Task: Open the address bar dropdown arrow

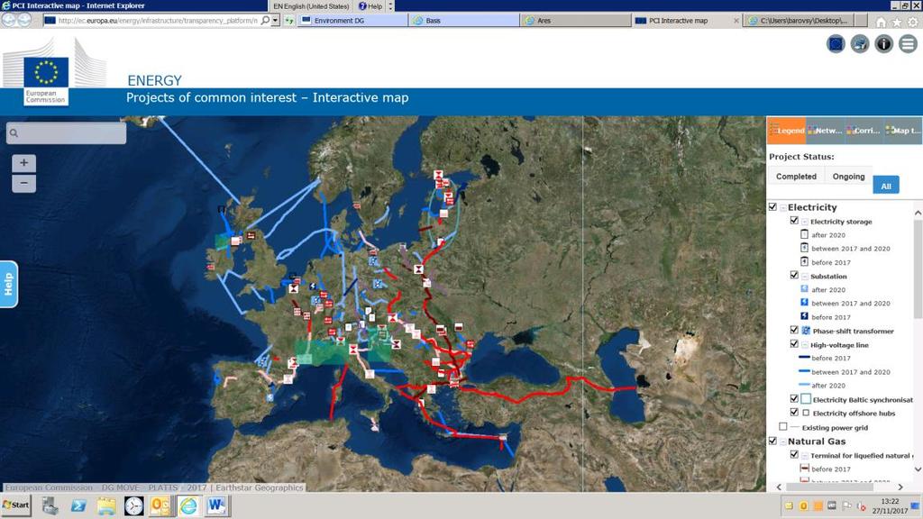Action: [275, 21]
